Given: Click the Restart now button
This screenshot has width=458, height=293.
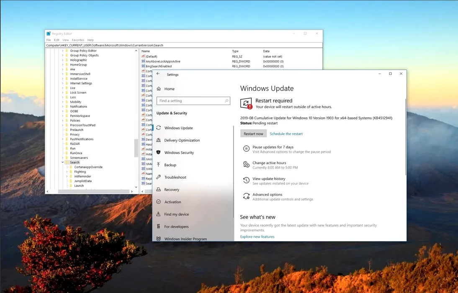Looking at the screenshot, I should pos(254,134).
